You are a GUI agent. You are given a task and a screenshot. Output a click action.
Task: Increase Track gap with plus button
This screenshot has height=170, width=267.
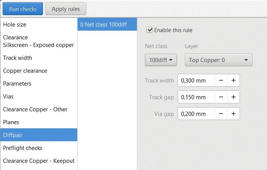pos(234,97)
